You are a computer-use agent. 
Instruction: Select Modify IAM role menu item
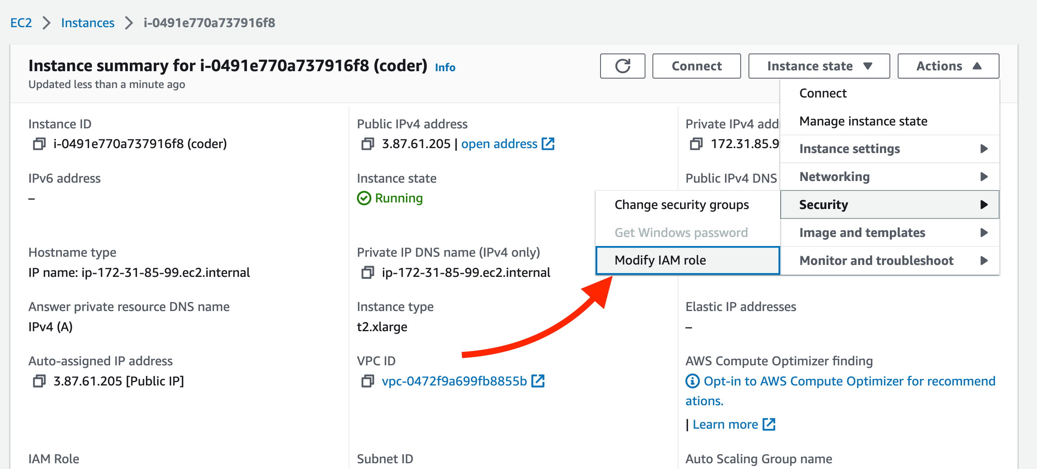[687, 260]
